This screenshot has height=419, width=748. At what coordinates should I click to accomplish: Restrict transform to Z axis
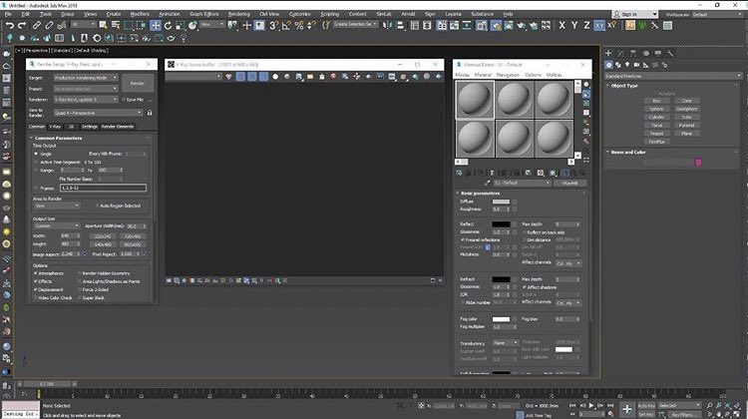pos(586,25)
